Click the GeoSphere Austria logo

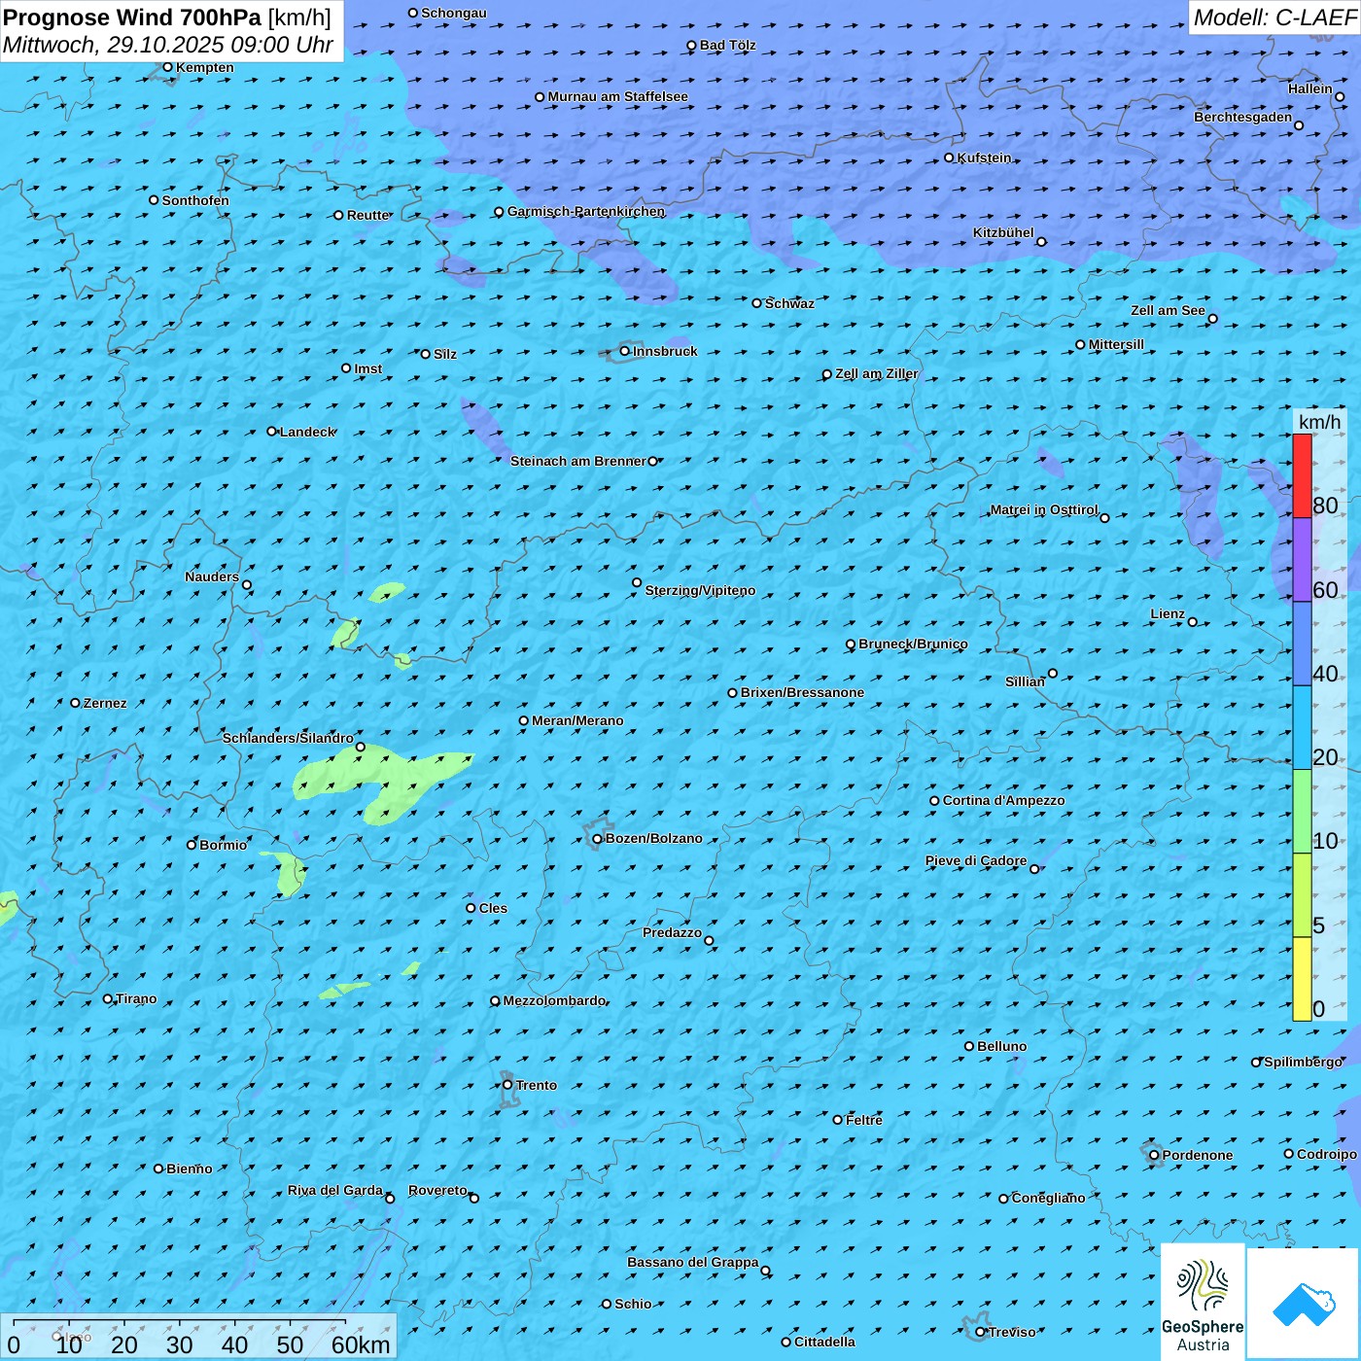pos(1203,1303)
